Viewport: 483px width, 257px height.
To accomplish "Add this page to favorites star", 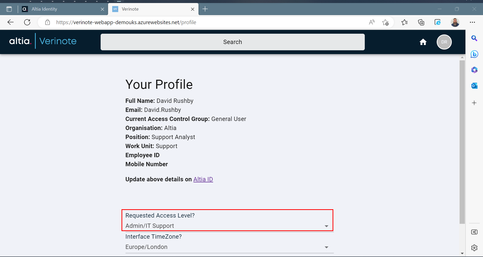I will pos(385,22).
